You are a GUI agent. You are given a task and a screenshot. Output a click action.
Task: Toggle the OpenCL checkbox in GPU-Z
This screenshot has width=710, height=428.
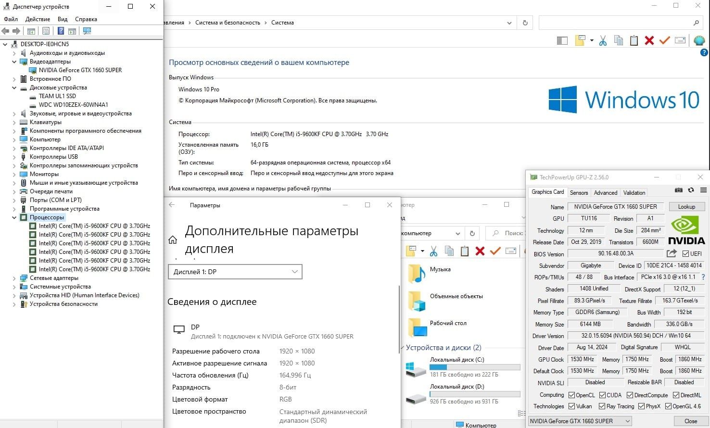[571, 395]
